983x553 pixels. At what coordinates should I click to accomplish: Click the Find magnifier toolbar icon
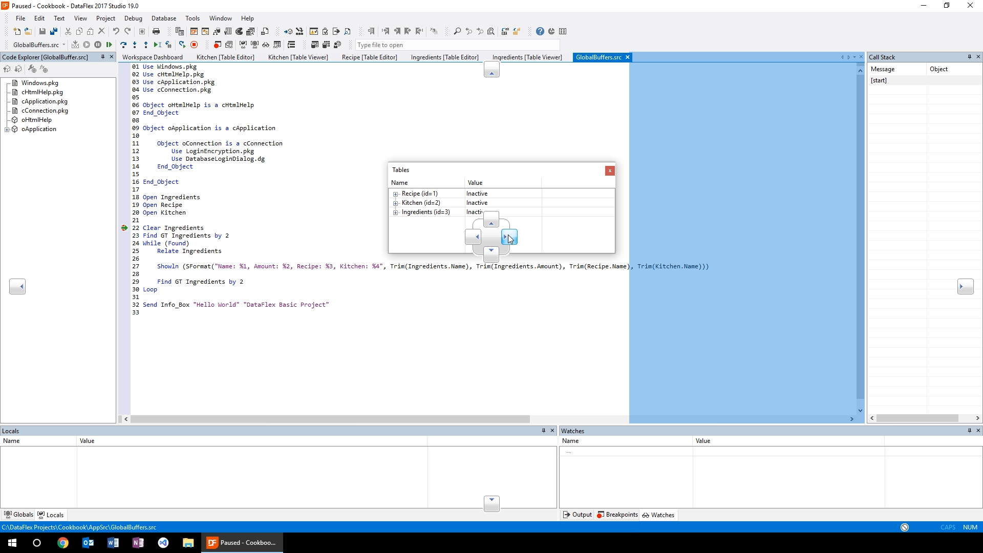point(457,32)
